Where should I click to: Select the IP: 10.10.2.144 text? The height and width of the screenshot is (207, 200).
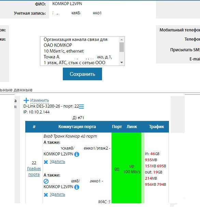pyautogui.click(x=37, y=112)
